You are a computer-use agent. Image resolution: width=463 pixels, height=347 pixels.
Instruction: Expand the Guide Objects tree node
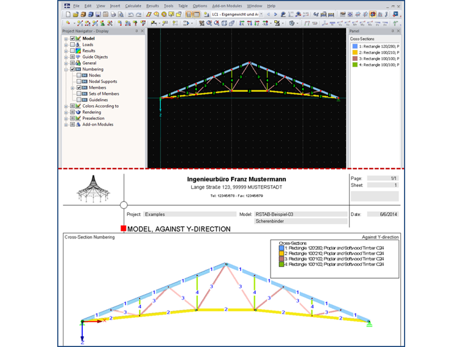coord(66,57)
